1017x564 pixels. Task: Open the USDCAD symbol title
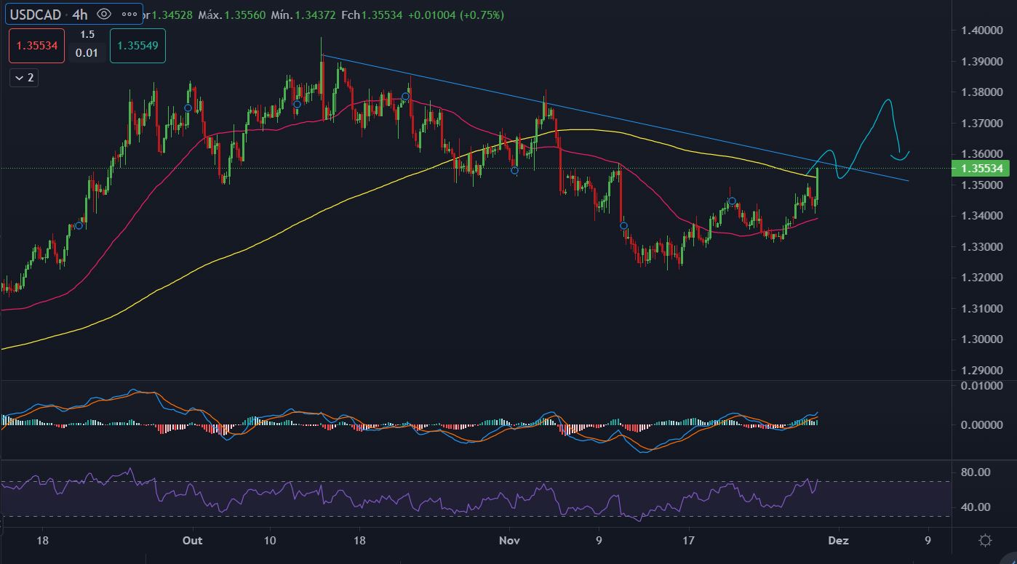[36, 15]
